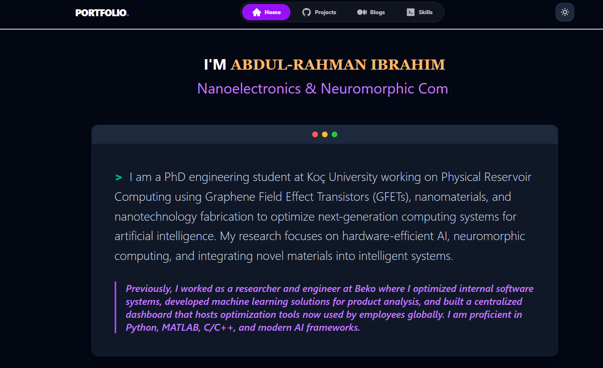This screenshot has height=368, width=603.
Task: Click the PORTFOLIO logo text
Action: [100, 12]
